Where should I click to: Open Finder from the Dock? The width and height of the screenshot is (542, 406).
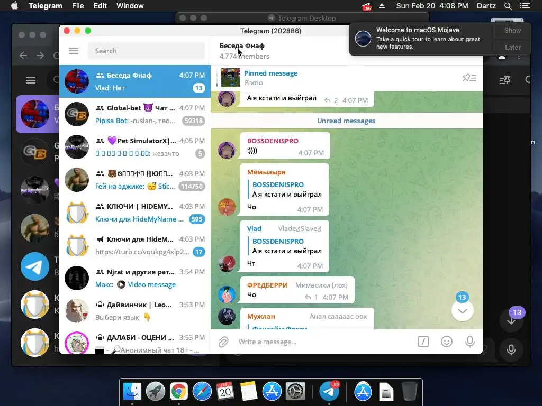click(132, 392)
